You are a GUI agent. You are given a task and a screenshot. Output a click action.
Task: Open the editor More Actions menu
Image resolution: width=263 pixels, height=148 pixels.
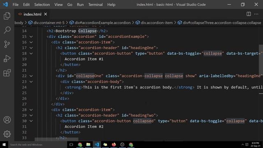[256, 14]
